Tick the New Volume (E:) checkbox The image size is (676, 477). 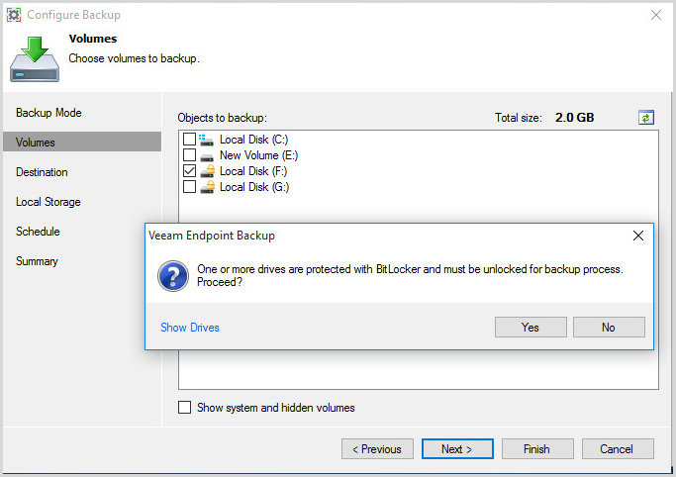(190, 155)
